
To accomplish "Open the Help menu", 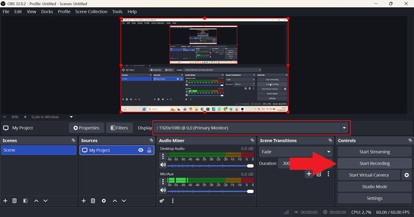I will tap(132, 11).
